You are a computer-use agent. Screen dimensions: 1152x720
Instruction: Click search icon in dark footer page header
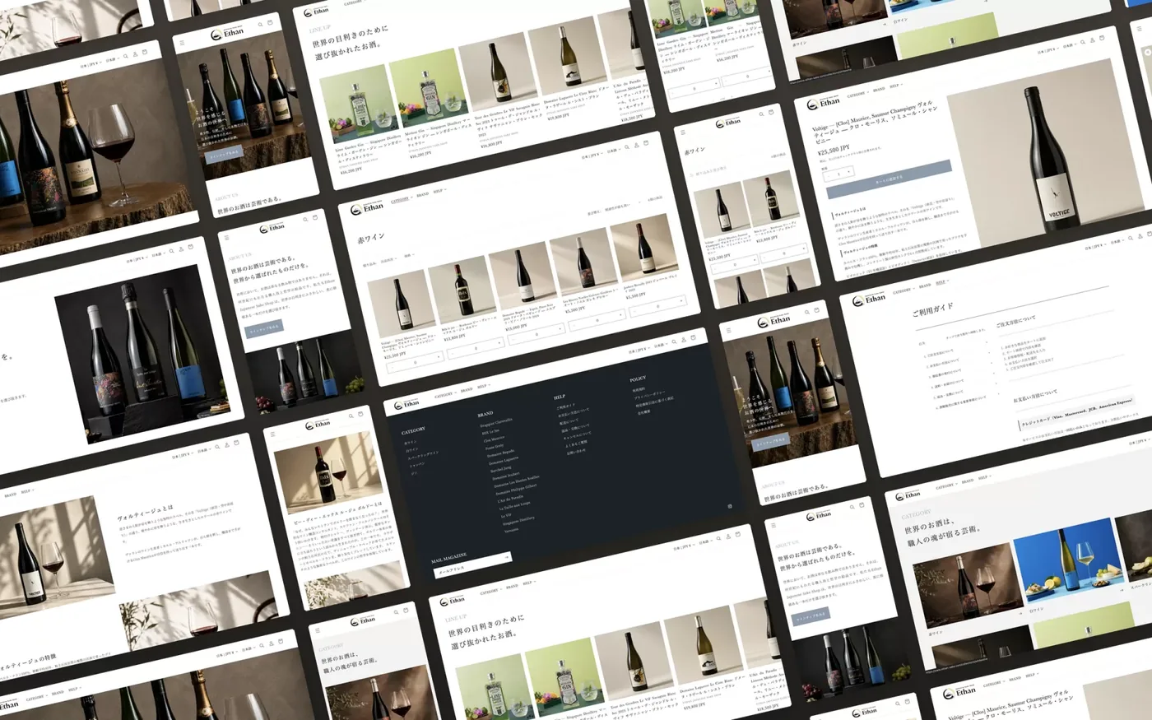pyautogui.click(x=674, y=341)
